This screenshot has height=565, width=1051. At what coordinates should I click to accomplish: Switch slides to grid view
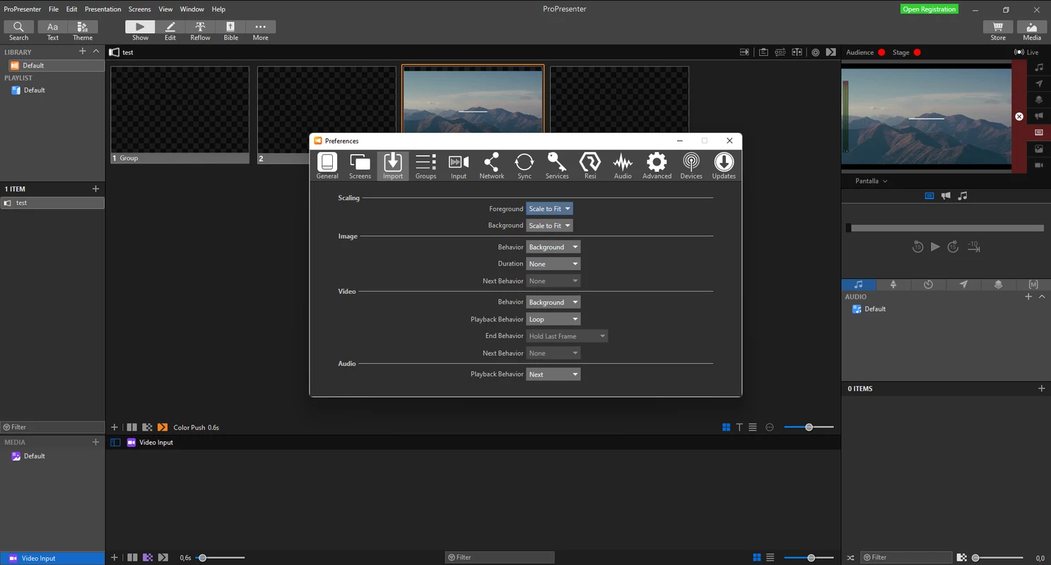(x=726, y=427)
